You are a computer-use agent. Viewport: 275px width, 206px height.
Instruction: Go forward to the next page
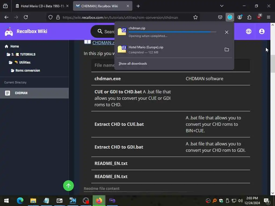tap(16, 17)
